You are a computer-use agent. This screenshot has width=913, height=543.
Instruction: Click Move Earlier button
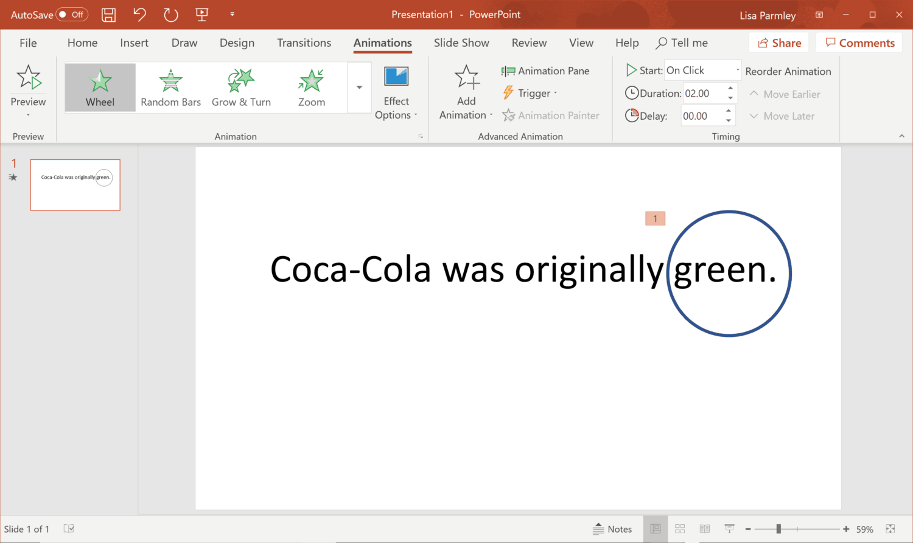pyautogui.click(x=785, y=94)
